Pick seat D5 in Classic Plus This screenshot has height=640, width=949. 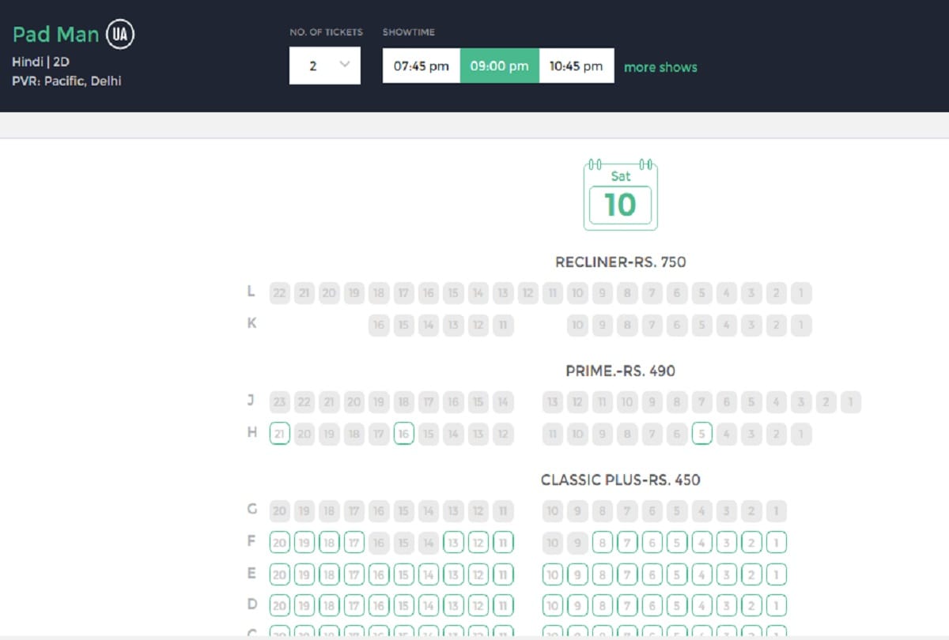pos(676,606)
